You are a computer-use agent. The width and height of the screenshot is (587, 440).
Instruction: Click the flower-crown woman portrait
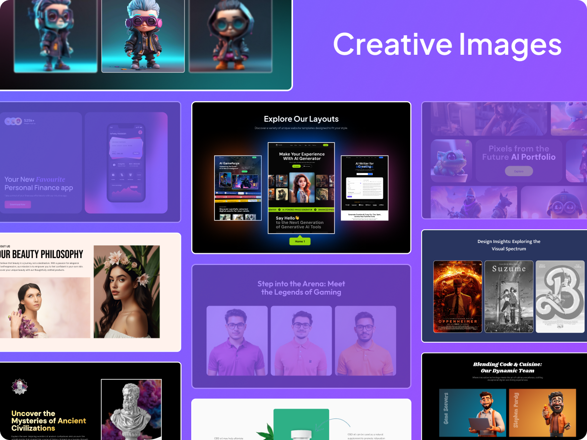click(x=127, y=291)
